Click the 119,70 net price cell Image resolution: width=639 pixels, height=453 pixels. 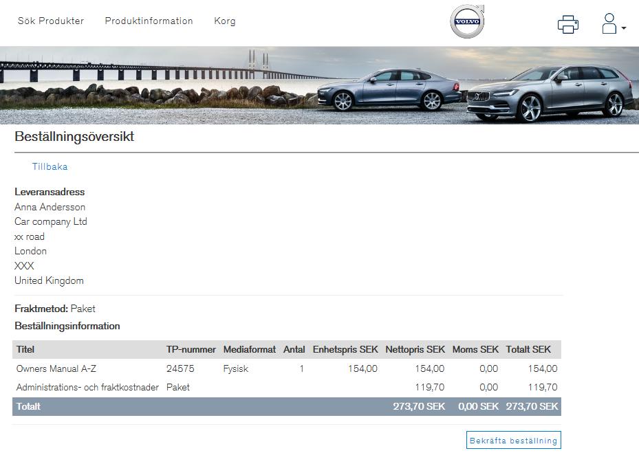tap(429, 388)
